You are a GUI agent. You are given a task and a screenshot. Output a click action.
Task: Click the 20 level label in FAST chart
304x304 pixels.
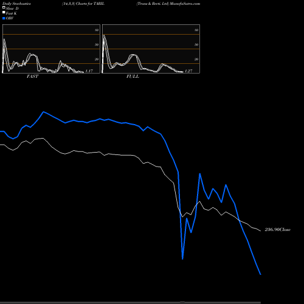click(97, 59)
